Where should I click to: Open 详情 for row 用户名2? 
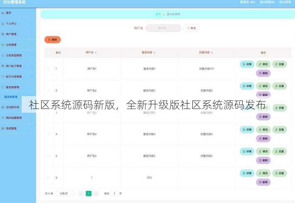(x=247, y=86)
